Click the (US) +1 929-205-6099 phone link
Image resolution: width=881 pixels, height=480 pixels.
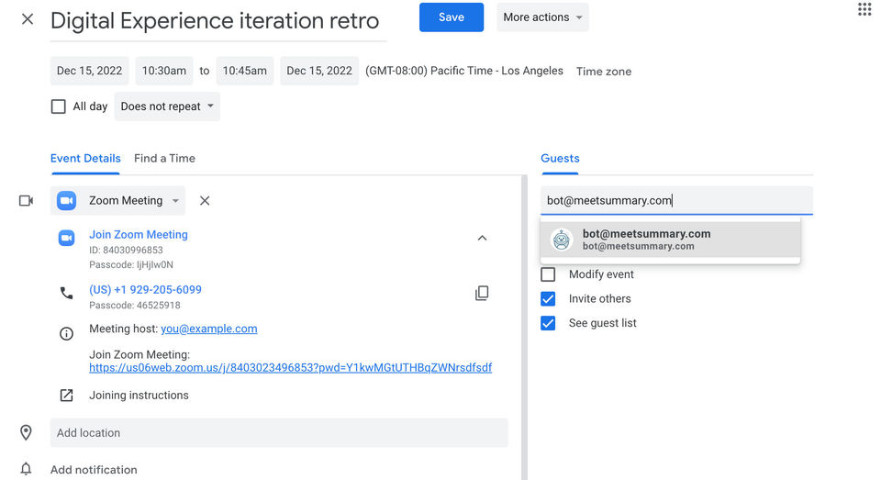[x=145, y=289]
